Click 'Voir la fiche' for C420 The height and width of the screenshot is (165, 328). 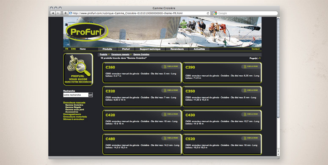(x=171, y=114)
